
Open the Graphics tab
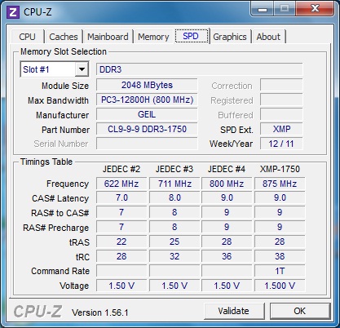(230, 37)
